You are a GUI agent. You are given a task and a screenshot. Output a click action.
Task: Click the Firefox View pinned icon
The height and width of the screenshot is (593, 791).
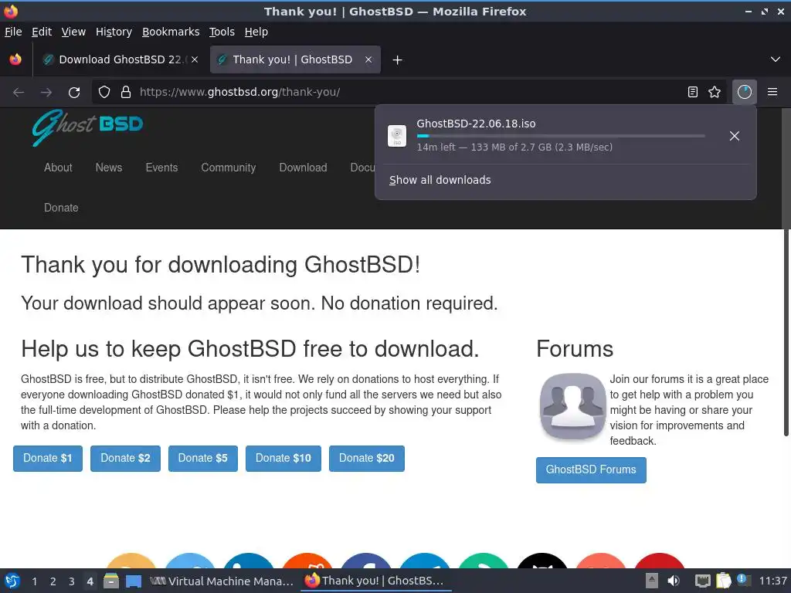click(15, 59)
